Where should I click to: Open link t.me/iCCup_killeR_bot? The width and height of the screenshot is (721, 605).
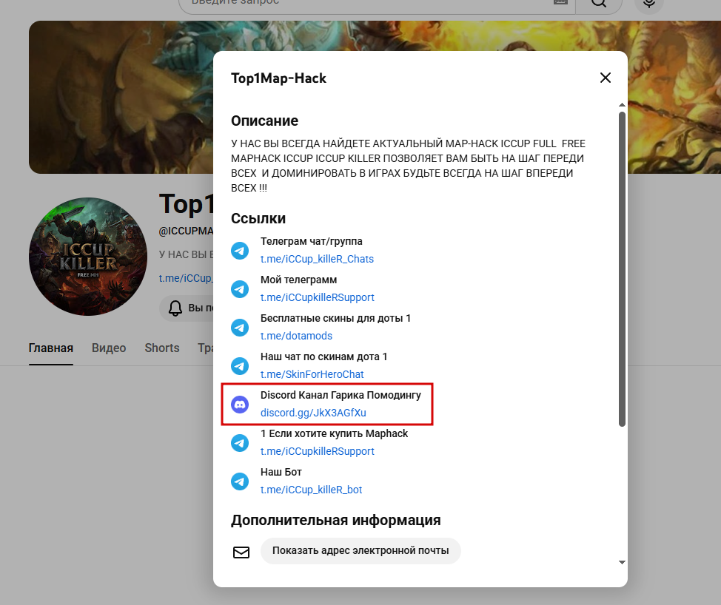coord(312,490)
